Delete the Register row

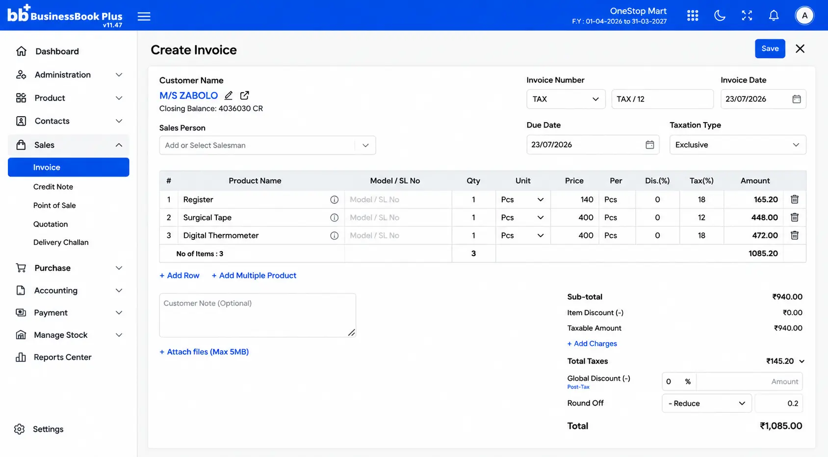(795, 199)
